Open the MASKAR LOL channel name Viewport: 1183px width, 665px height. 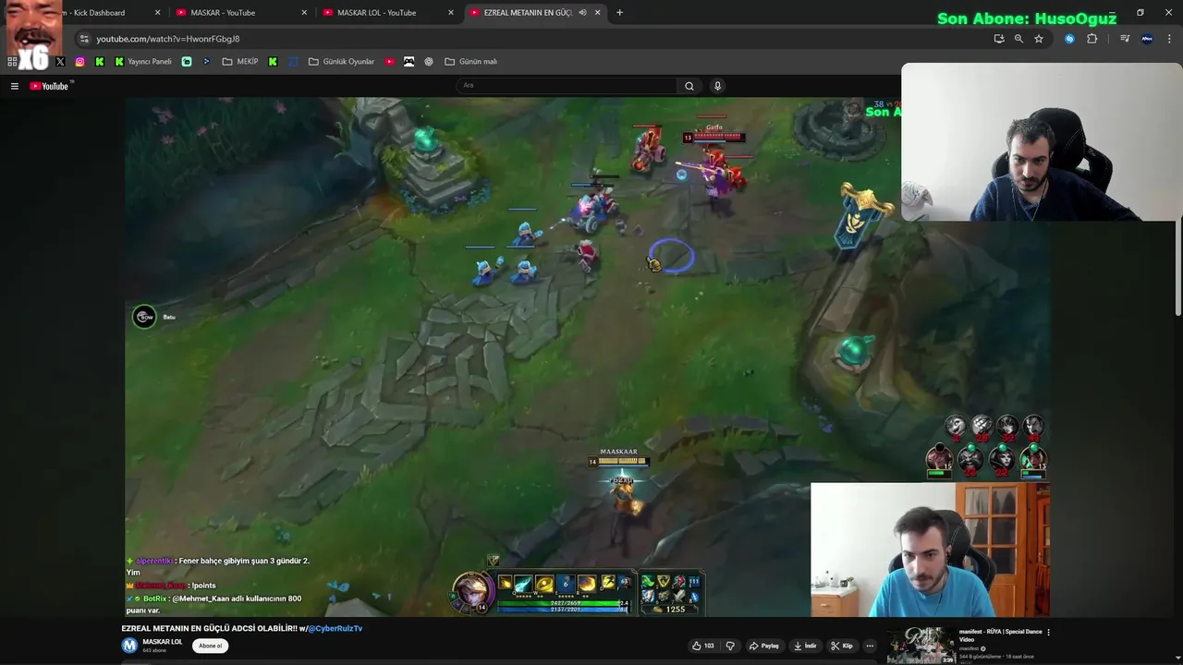click(x=163, y=642)
